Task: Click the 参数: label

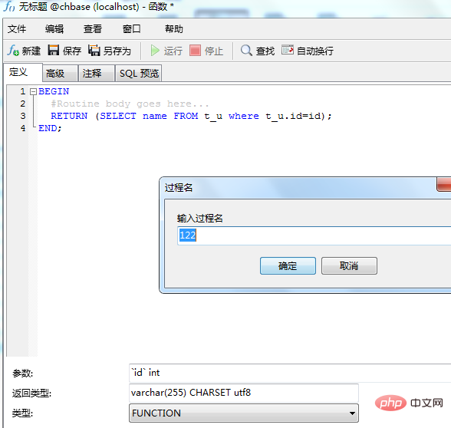Action: pos(23,374)
